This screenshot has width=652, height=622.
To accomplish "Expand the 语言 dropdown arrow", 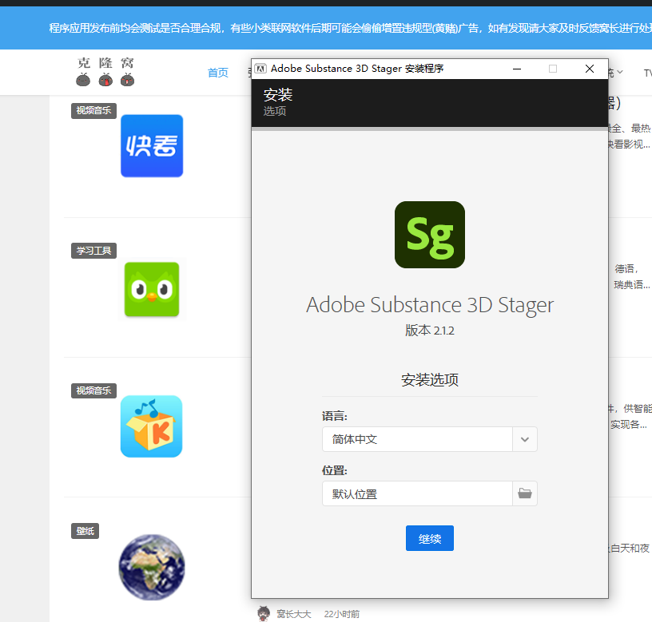I will click(x=525, y=439).
